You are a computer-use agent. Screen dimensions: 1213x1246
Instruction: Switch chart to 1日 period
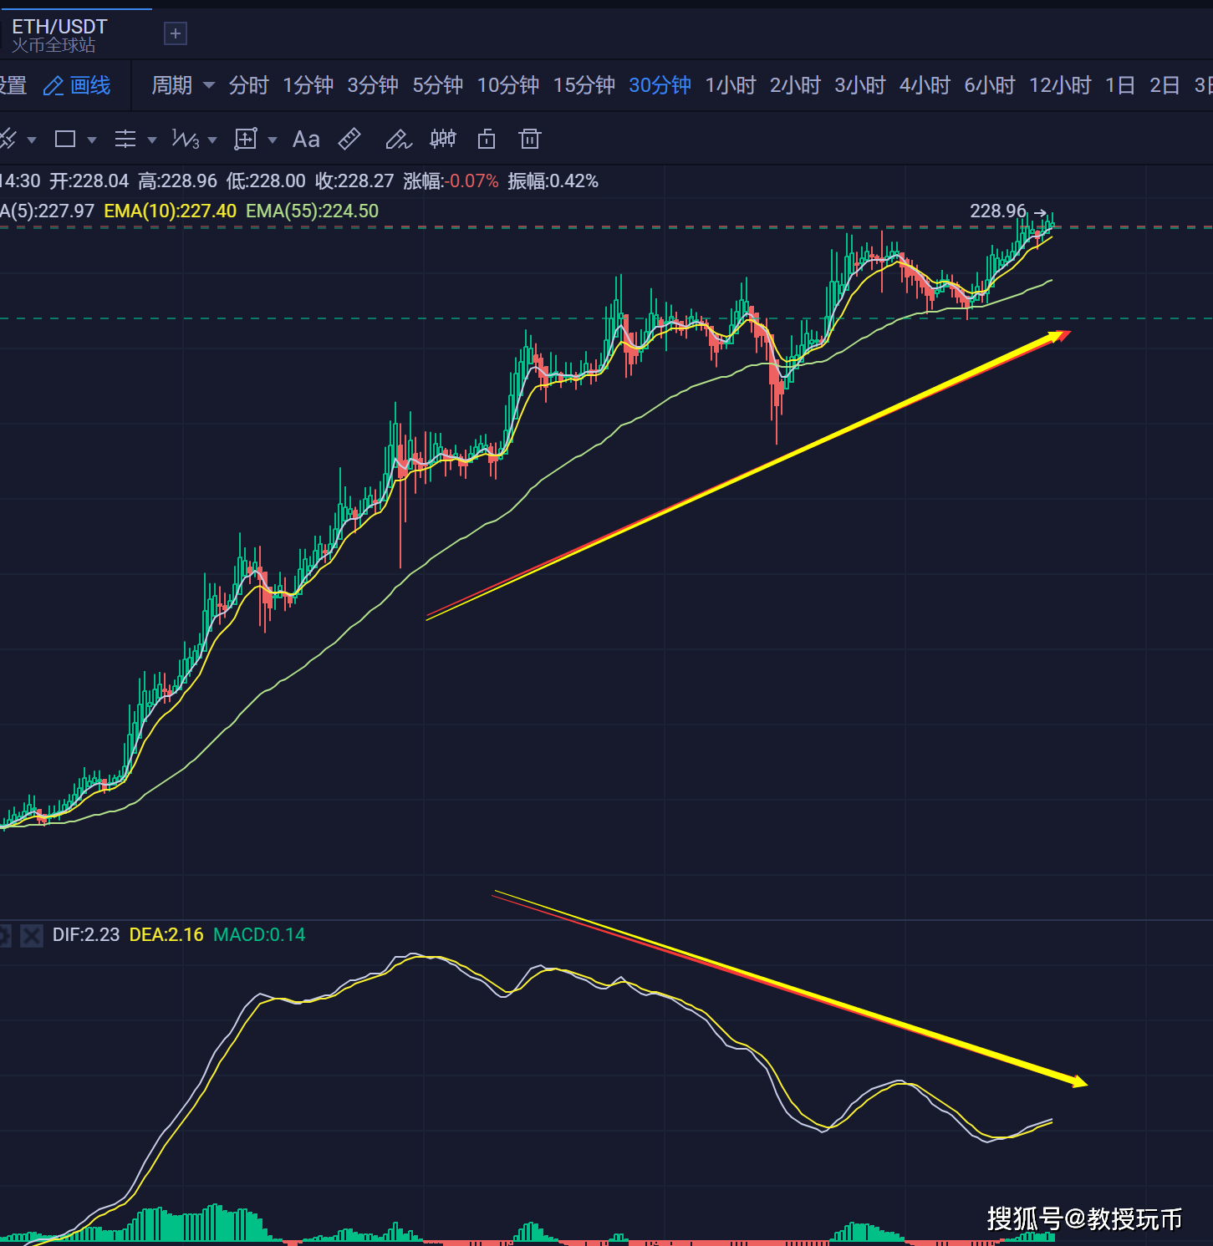[x=1119, y=85]
